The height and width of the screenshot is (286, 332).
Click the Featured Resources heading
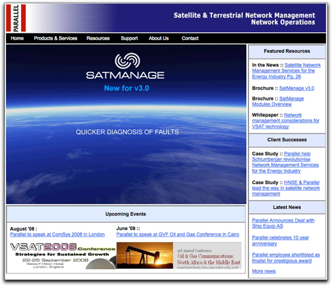287,51
